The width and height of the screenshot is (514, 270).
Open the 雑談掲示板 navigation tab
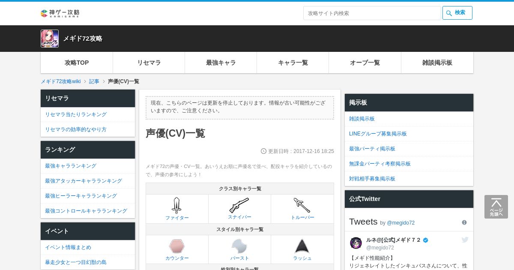tap(437, 63)
